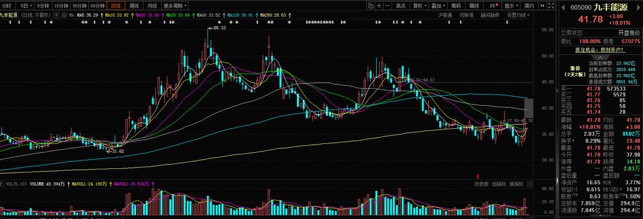Click the 买二 bid price row
643x219 pixels.
[x=600, y=94]
